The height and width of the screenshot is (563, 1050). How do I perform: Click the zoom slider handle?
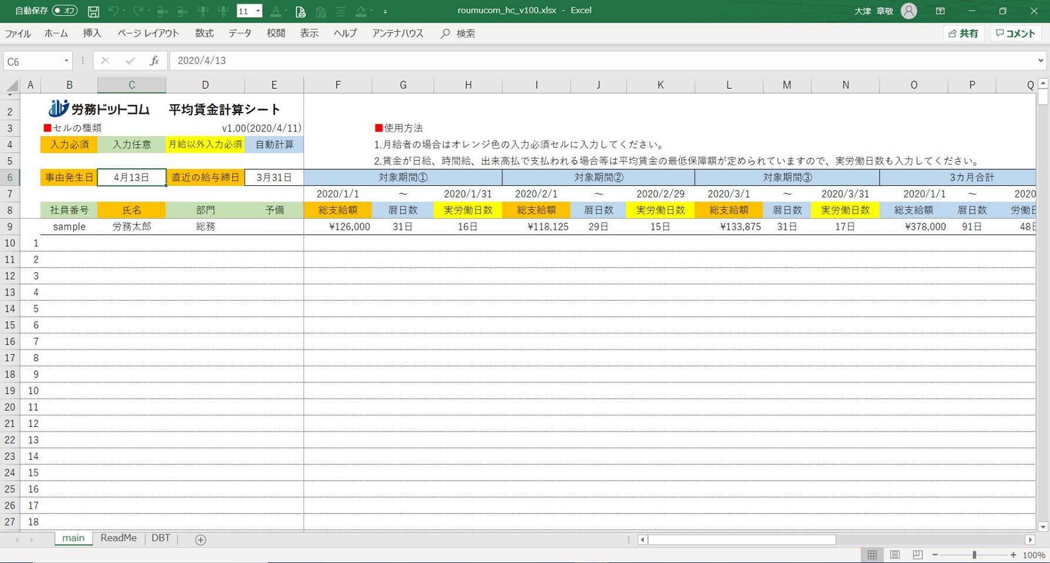tap(974, 555)
